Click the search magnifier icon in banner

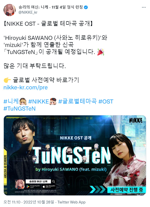tap(53, 182)
